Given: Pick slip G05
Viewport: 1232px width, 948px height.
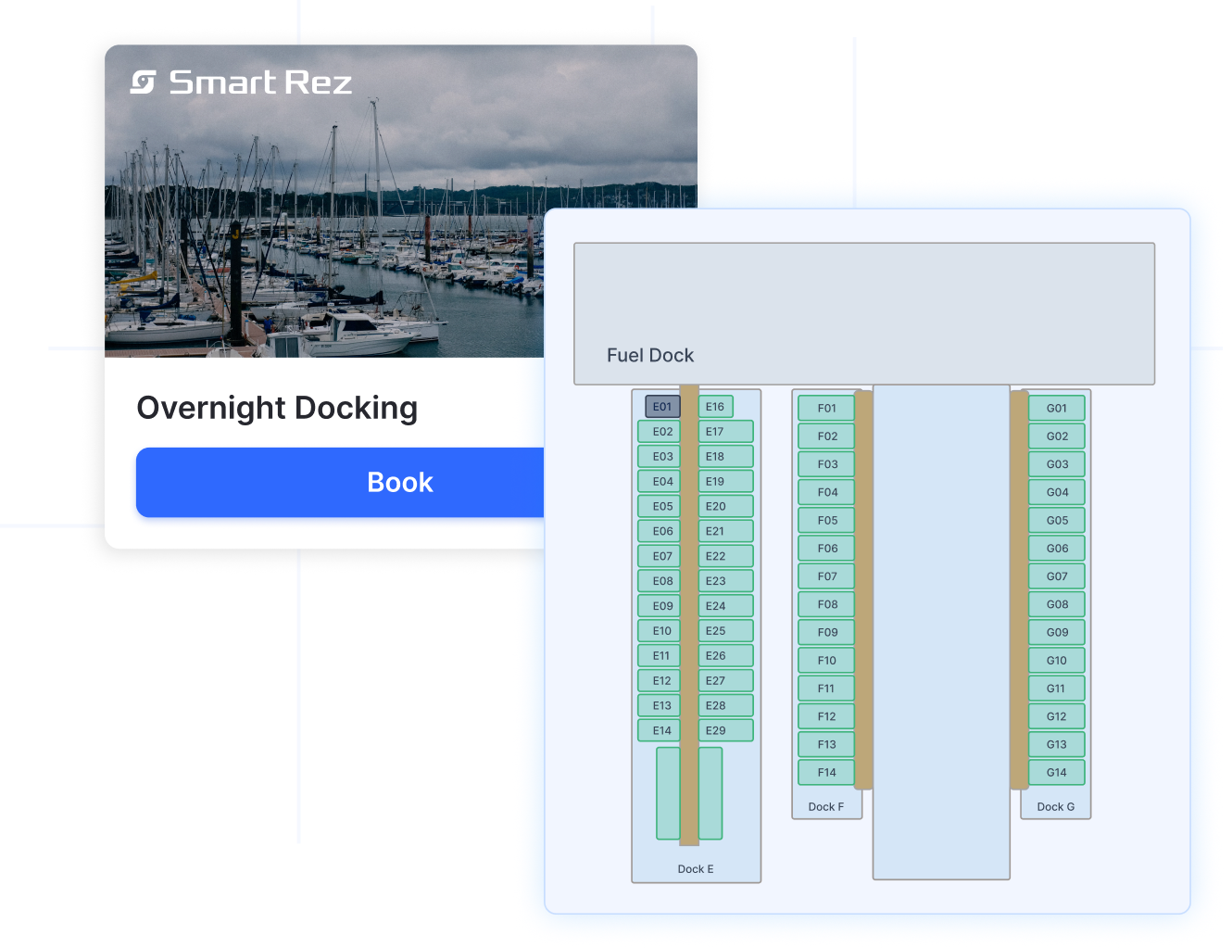Looking at the screenshot, I should [1057, 521].
